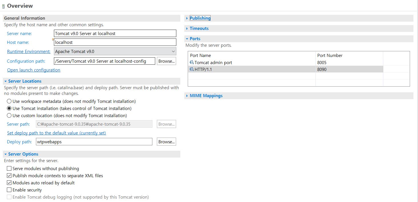Collapse the Ports section

tap(187, 39)
